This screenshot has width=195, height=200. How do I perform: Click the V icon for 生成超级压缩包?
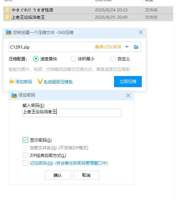40,81
